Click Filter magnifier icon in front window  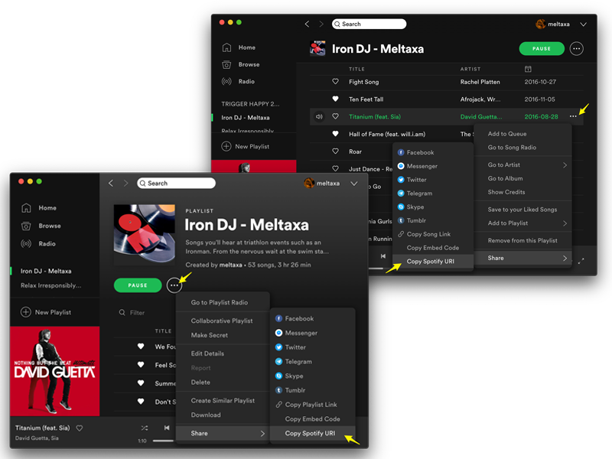(x=122, y=312)
